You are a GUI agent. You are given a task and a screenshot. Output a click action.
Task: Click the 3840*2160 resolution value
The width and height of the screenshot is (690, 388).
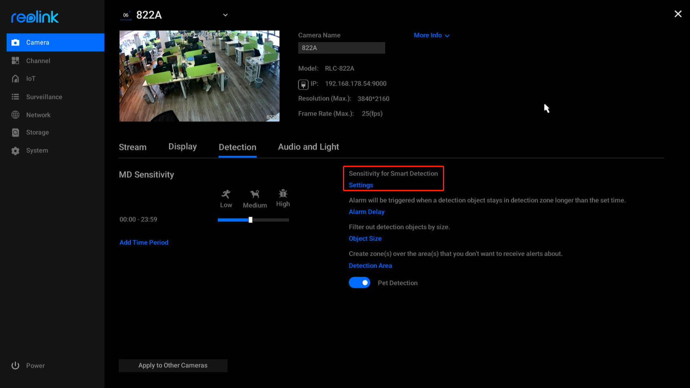[x=373, y=99]
